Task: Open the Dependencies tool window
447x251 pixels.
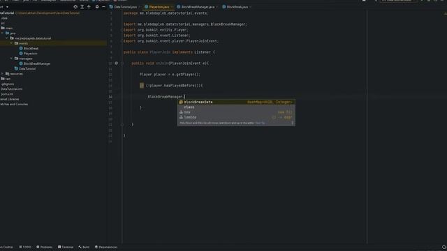Action: click(106, 247)
